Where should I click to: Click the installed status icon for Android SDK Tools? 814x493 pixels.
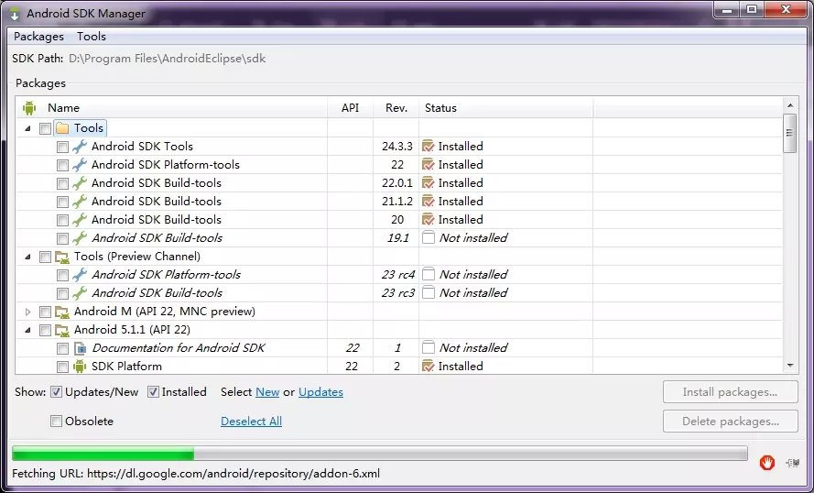tap(428, 147)
